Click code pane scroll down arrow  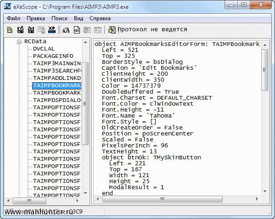tap(265, 191)
